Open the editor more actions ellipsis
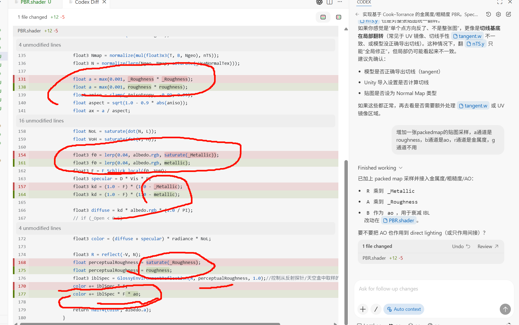This screenshot has height=325, width=519. [x=340, y=2]
